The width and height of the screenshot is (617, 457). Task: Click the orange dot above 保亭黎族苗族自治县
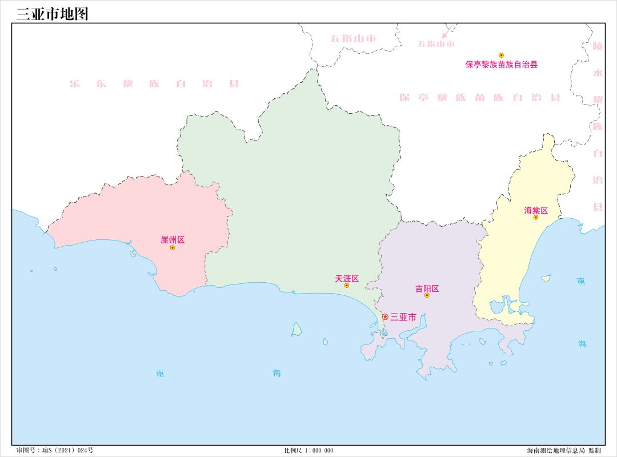(502, 55)
